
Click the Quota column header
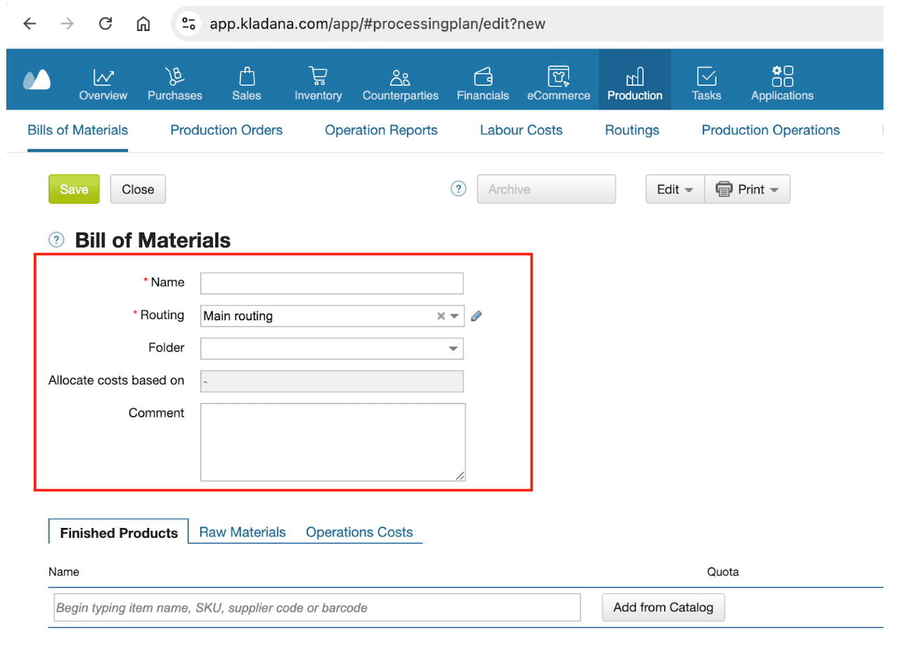coord(722,572)
